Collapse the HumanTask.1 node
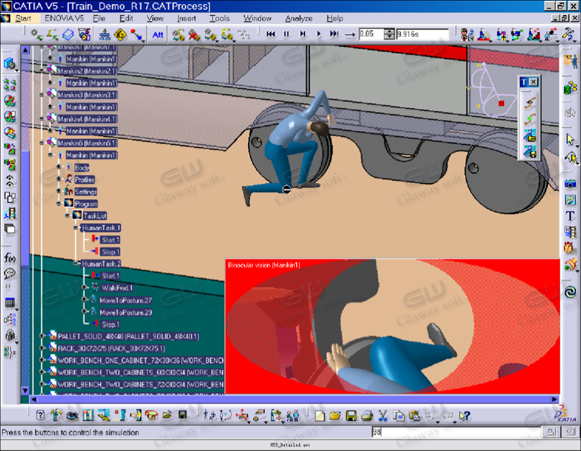The height and width of the screenshot is (451, 581). click(x=76, y=228)
